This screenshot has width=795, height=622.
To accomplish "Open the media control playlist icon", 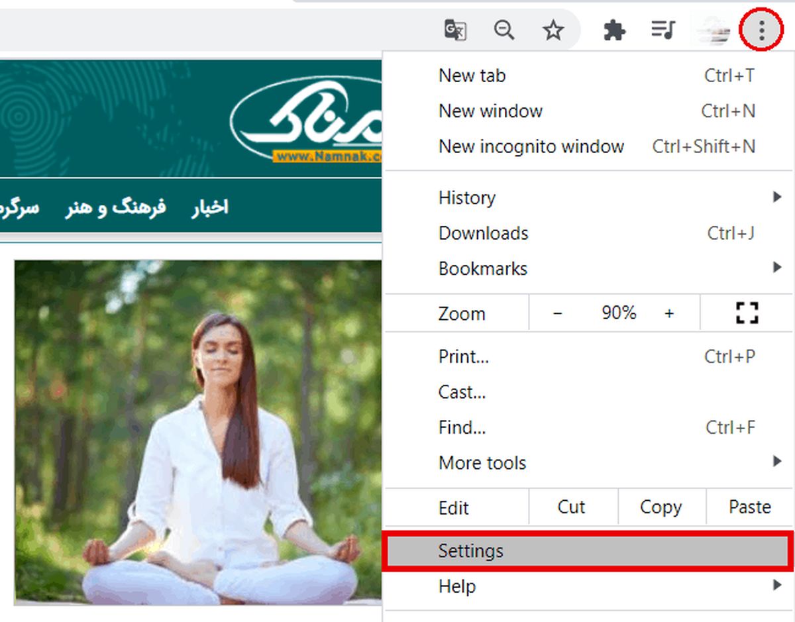I will tap(662, 30).
